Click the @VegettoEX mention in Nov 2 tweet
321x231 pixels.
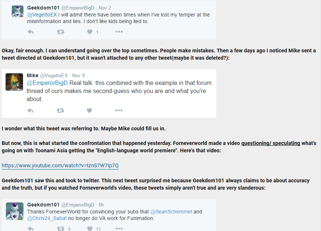pyautogui.click(x=42, y=15)
